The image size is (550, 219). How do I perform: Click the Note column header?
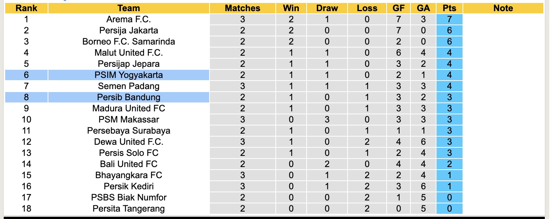503,8
